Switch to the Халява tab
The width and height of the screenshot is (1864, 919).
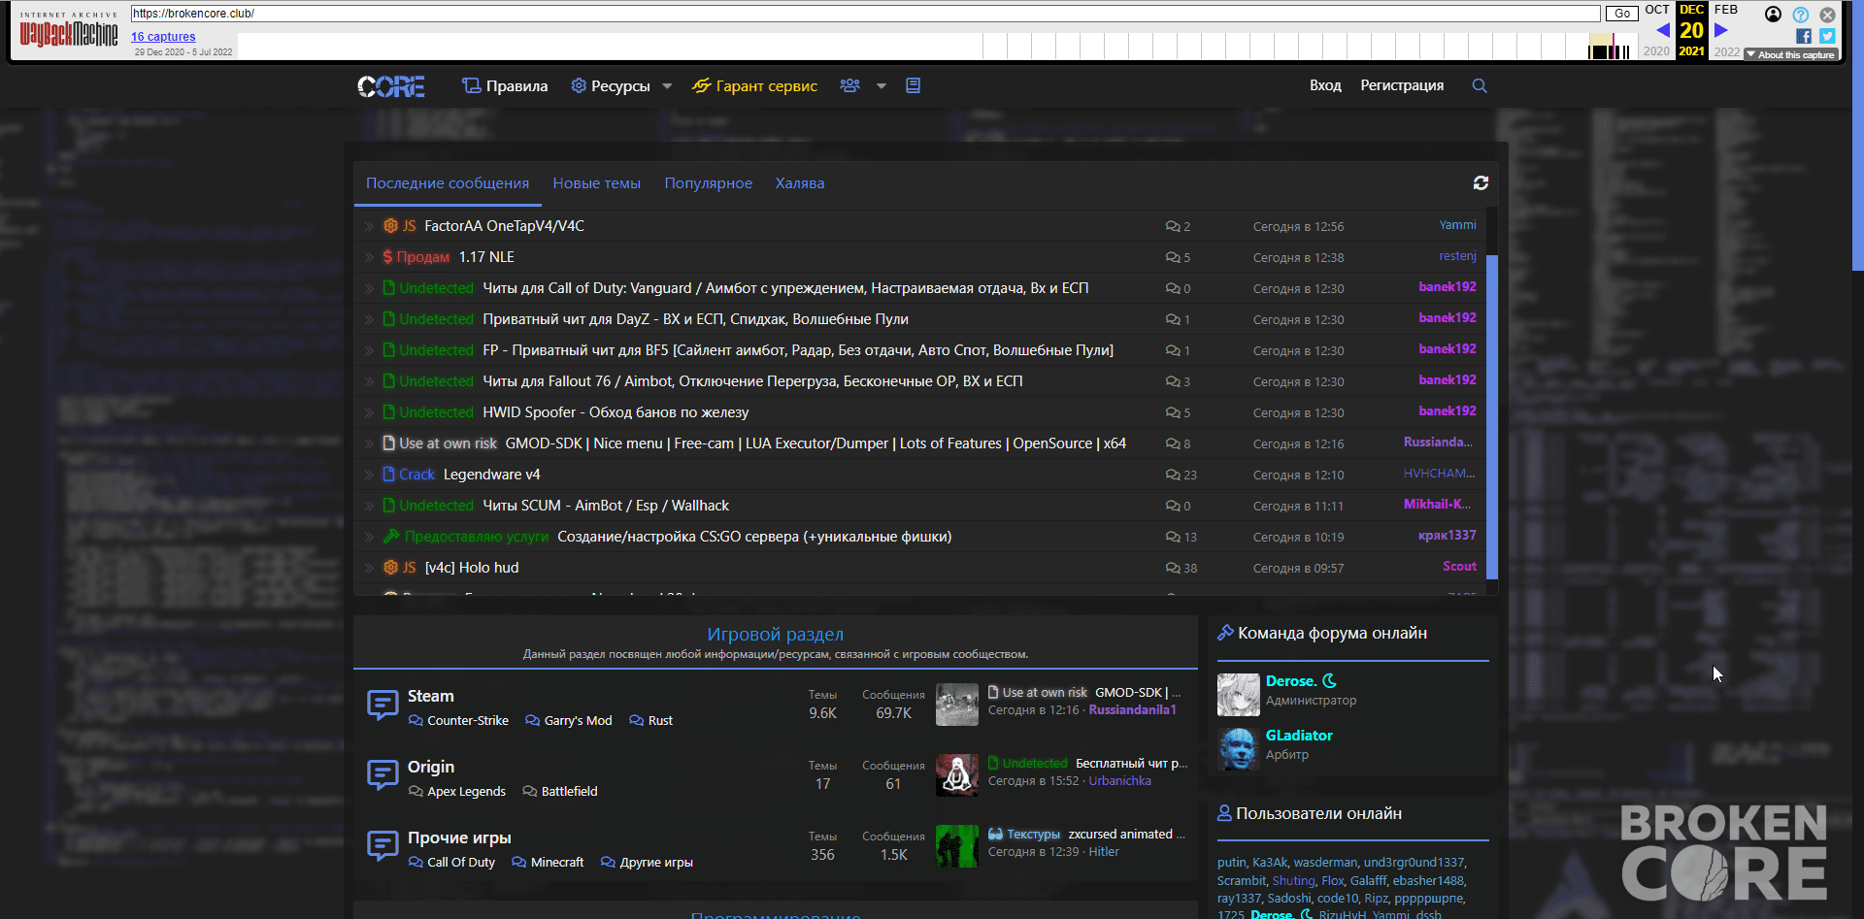(800, 183)
